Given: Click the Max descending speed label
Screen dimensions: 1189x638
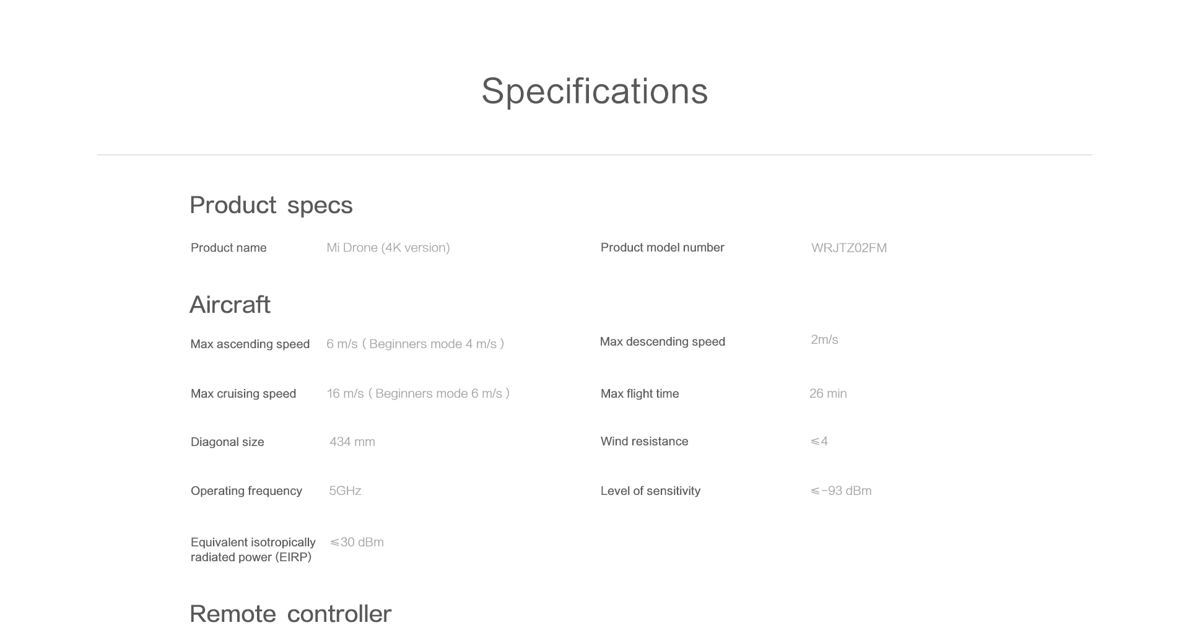Looking at the screenshot, I should click(x=662, y=342).
